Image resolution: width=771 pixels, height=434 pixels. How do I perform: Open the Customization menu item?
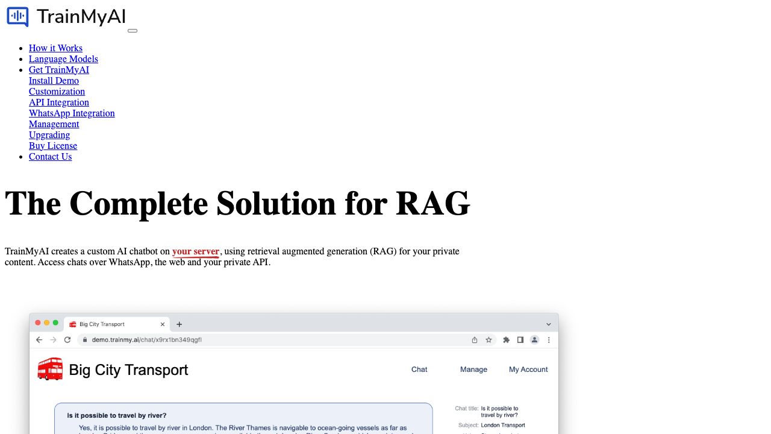click(x=57, y=92)
